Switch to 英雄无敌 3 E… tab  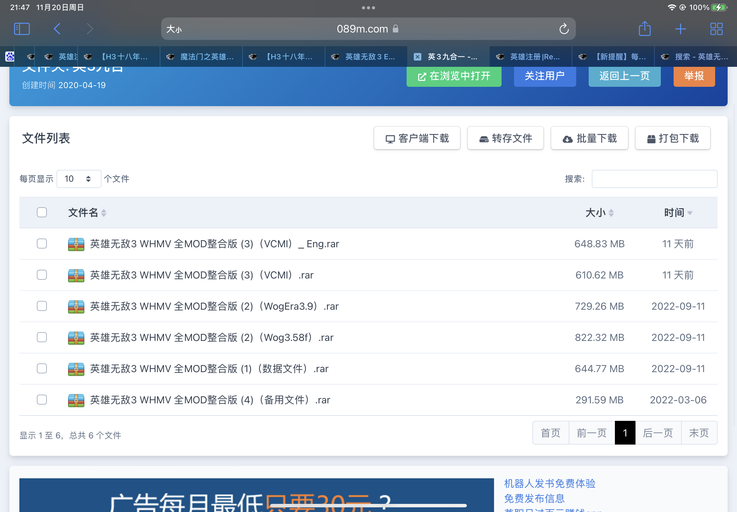(x=366, y=57)
